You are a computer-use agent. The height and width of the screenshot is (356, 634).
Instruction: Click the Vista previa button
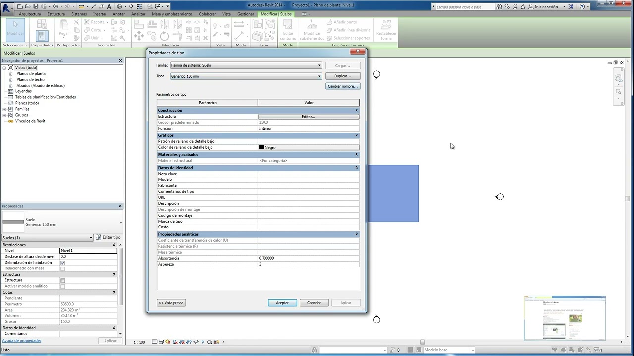[171, 303]
